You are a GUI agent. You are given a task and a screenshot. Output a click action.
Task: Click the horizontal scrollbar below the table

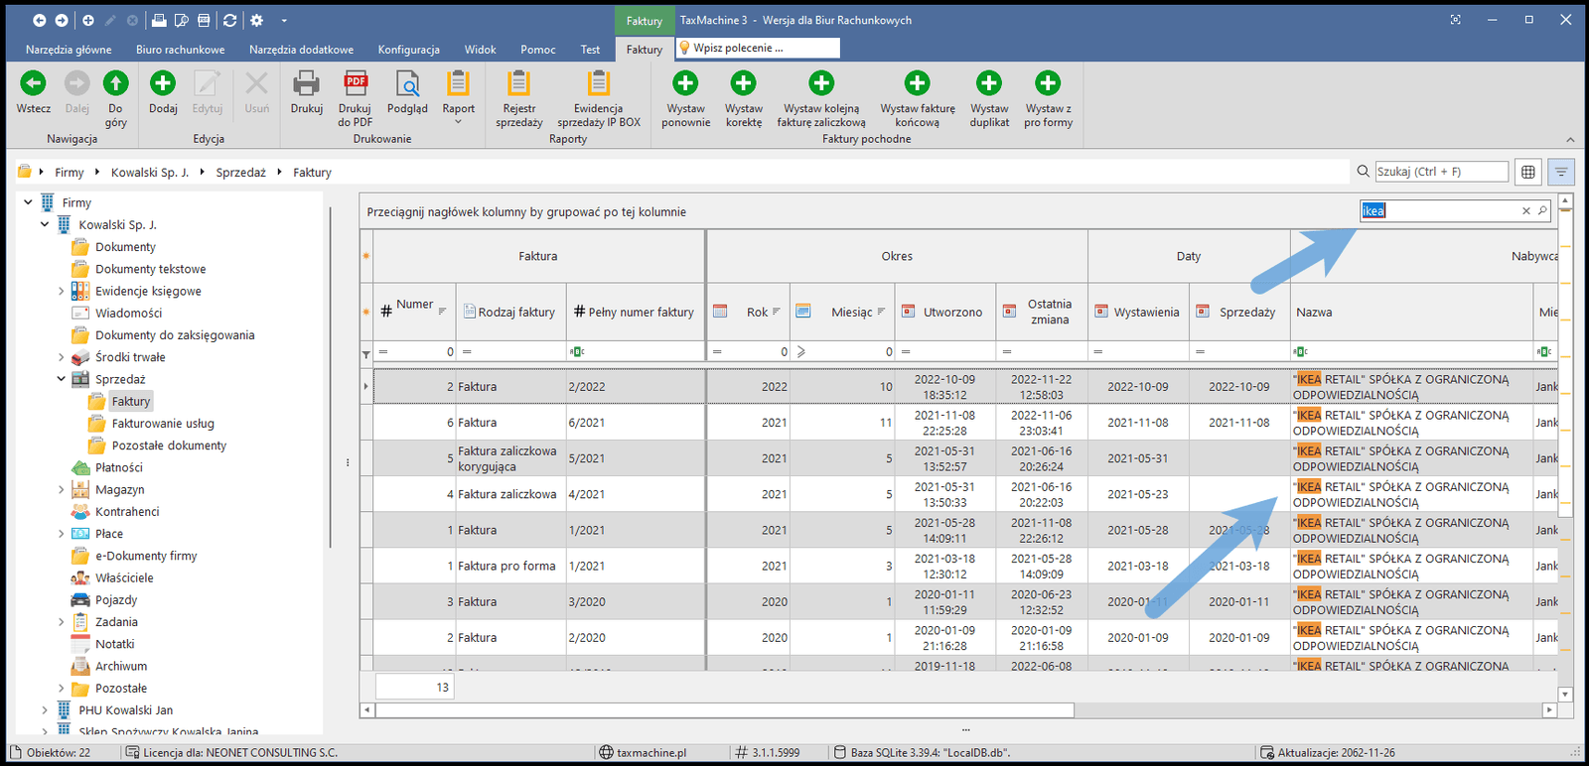pyautogui.click(x=725, y=710)
